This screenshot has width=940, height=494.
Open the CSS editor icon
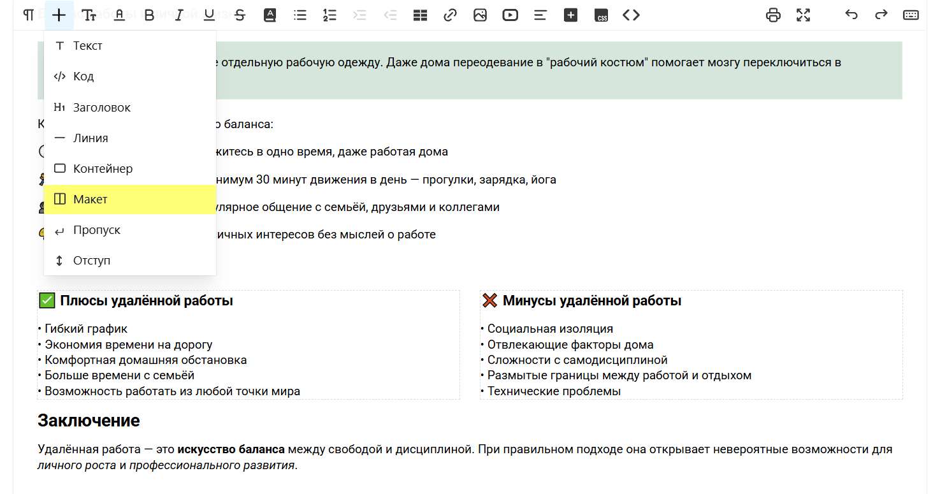[x=601, y=15]
